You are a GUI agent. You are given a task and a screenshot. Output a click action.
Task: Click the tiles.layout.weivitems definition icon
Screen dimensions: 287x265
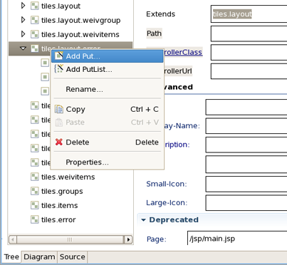(x=35, y=34)
